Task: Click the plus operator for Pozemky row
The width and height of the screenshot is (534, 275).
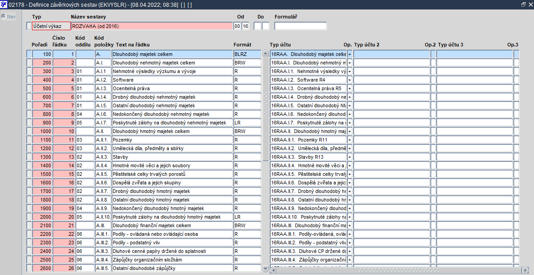Action: pyautogui.click(x=350, y=140)
